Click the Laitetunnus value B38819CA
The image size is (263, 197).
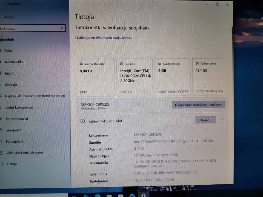166,173
